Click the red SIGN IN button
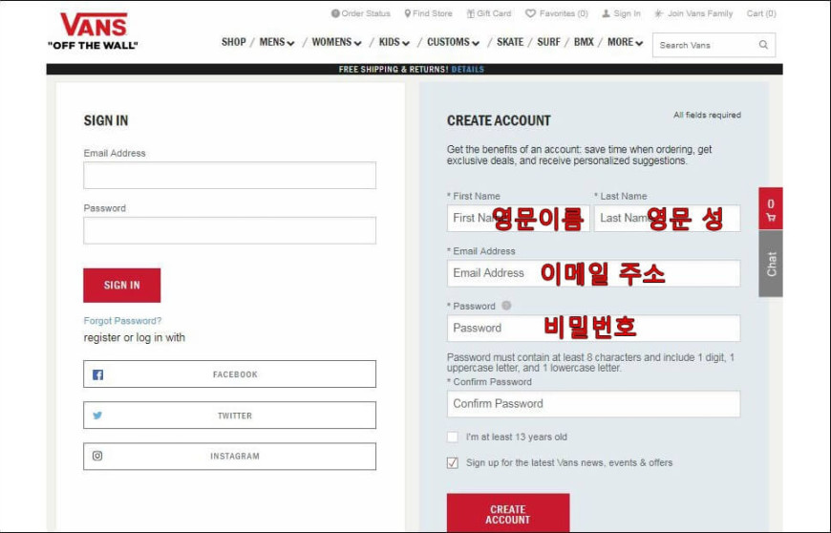 (122, 285)
